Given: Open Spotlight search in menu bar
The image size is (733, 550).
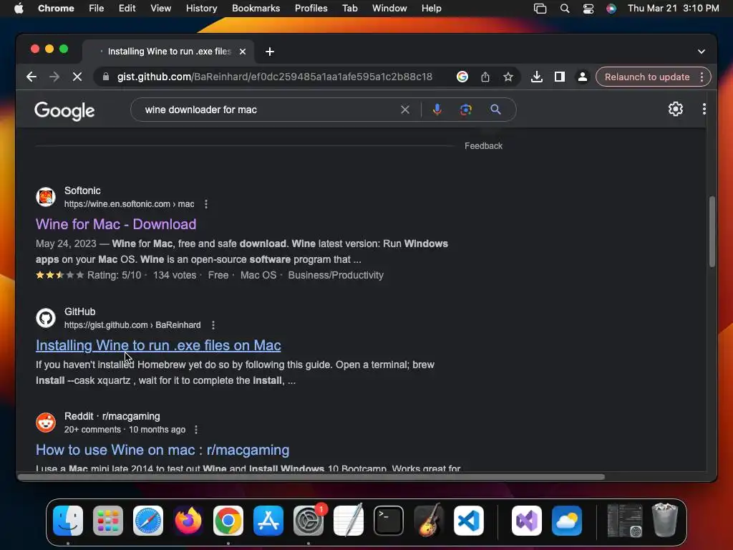Looking at the screenshot, I should (x=565, y=9).
